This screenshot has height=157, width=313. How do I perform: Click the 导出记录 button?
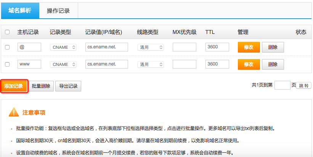click(68, 86)
